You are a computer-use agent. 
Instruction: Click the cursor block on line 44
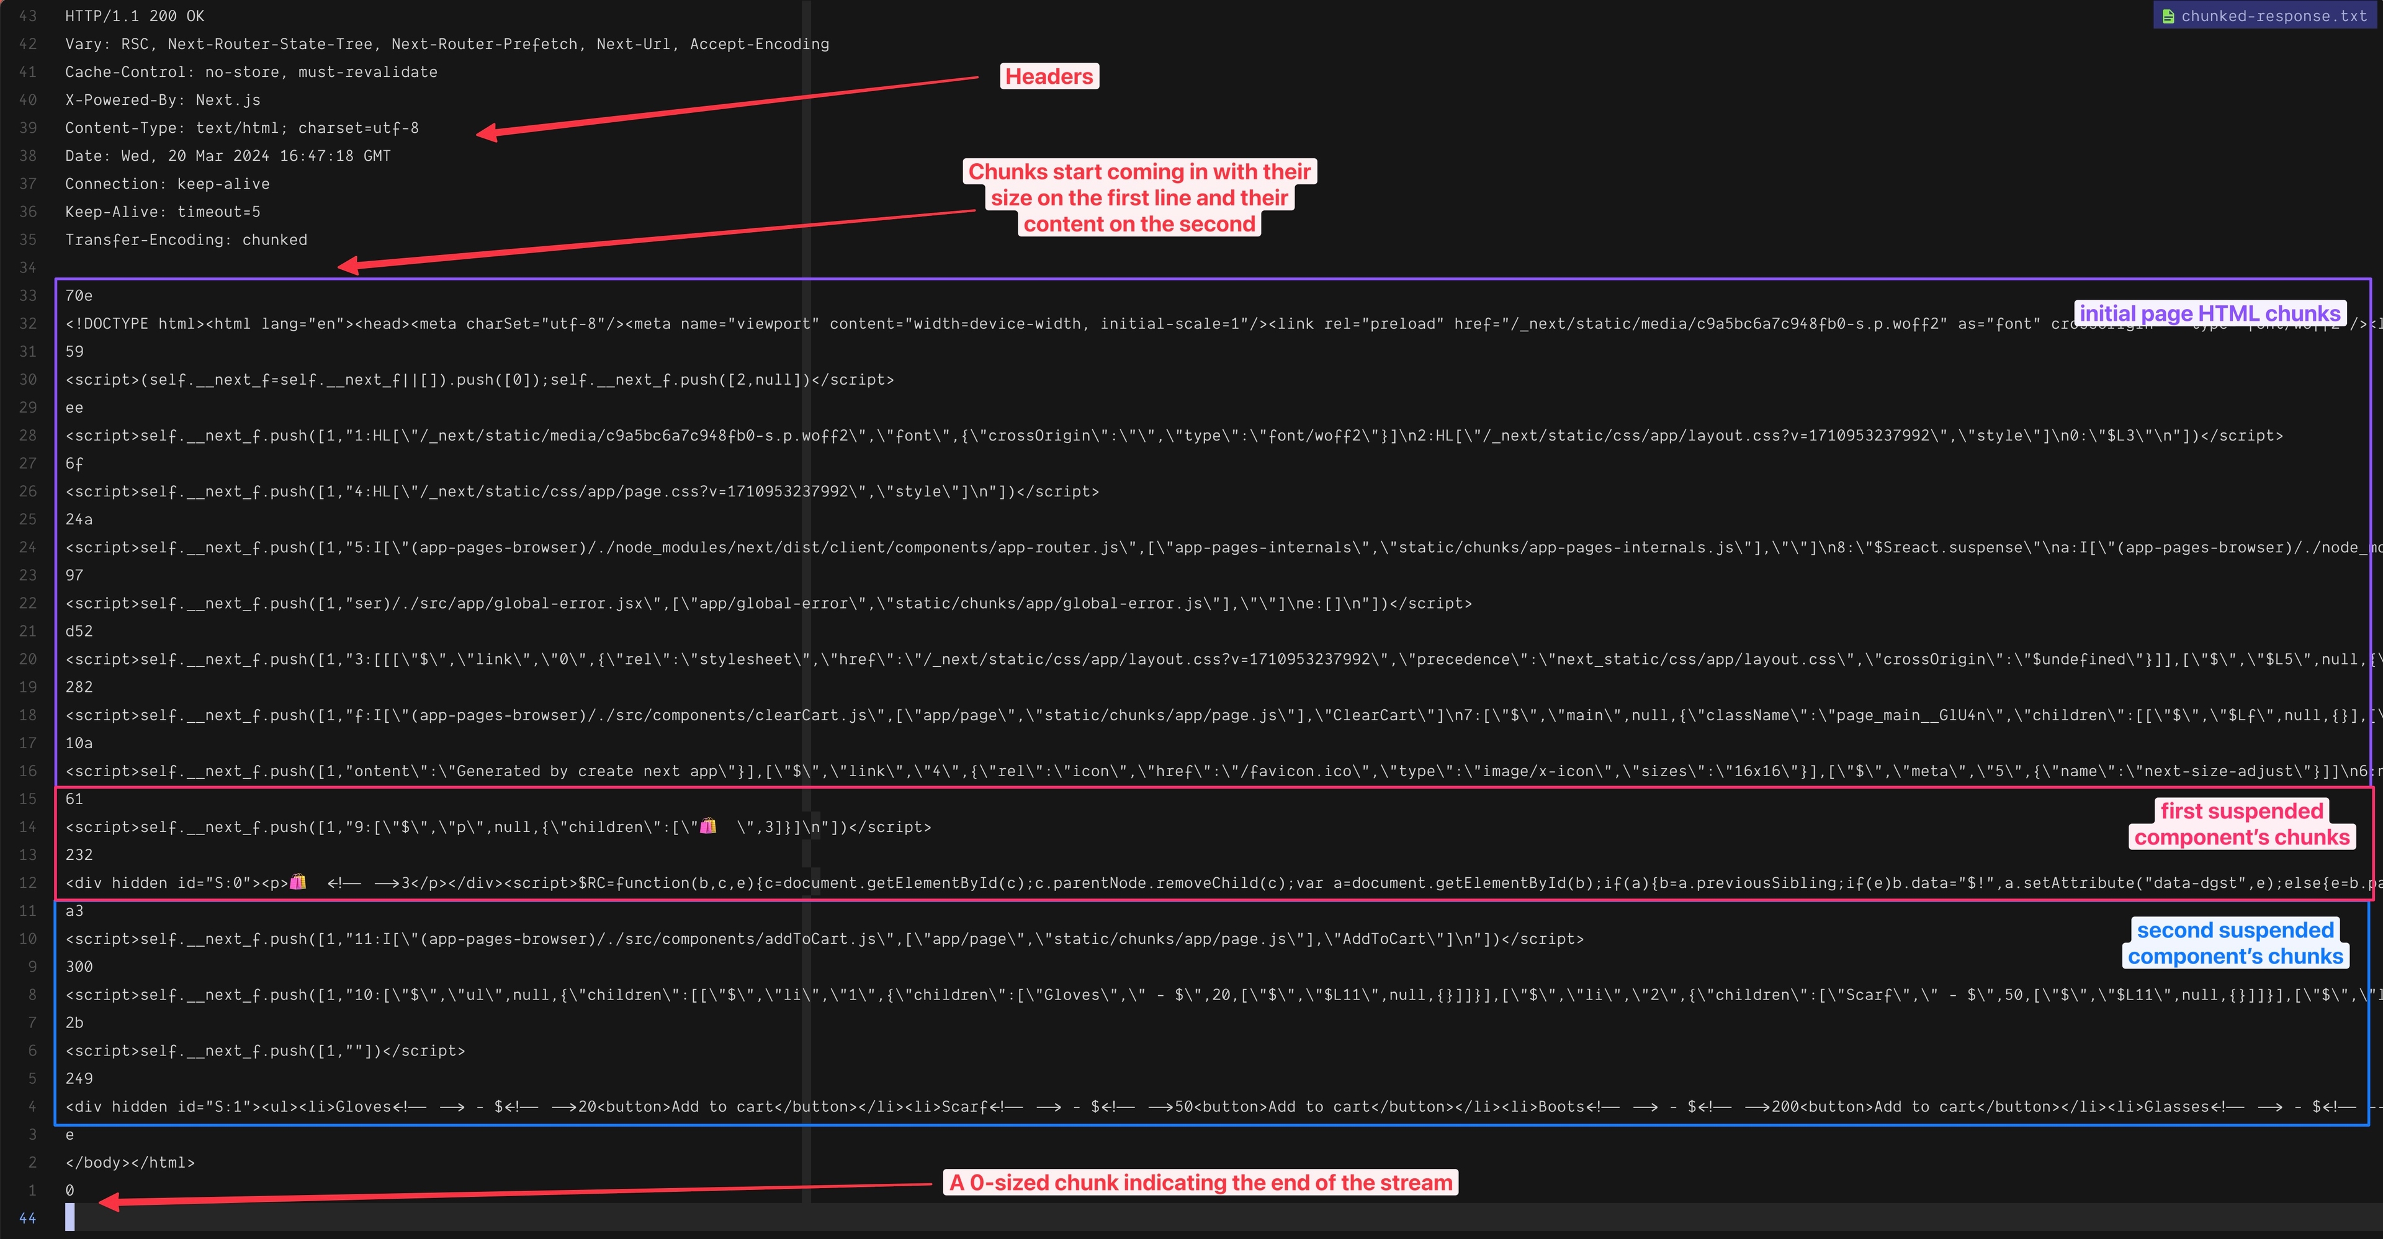70,1218
